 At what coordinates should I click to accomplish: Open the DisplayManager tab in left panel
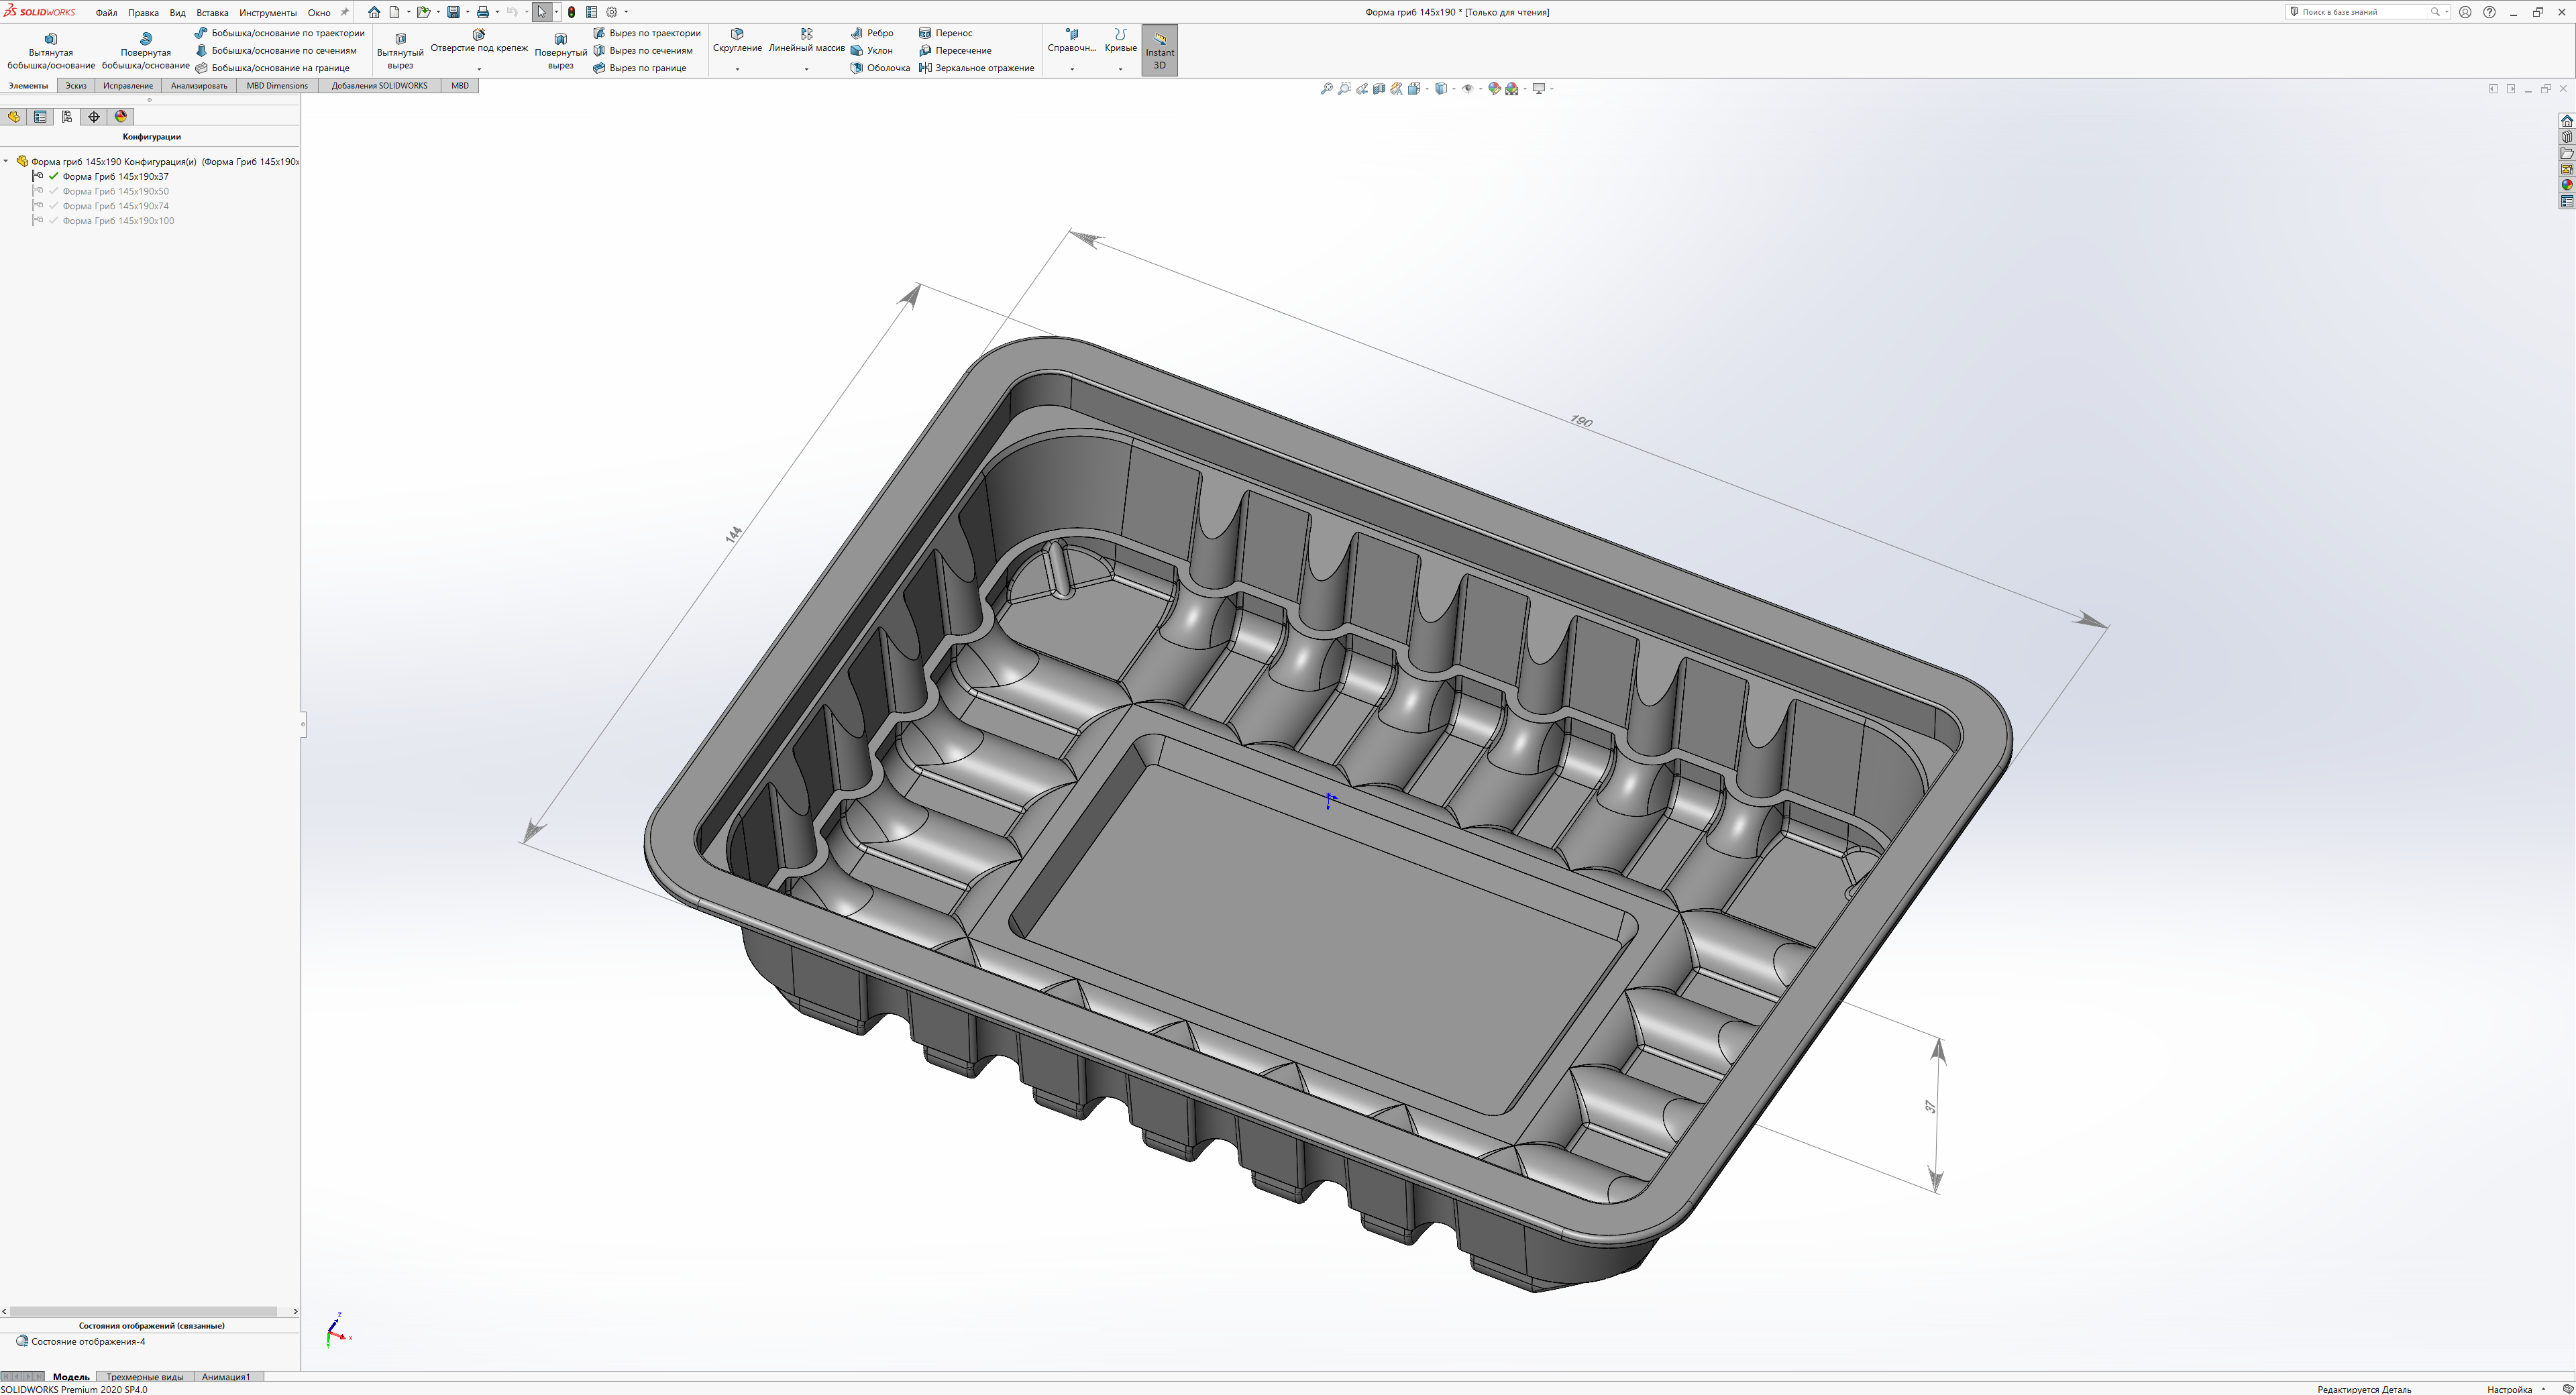pyautogui.click(x=121, y=117)
